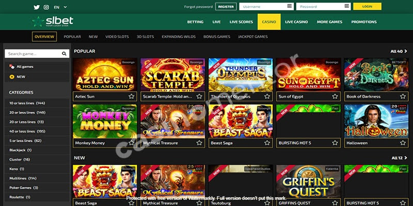Select 5 or less lines category
The height and width of the screenshot is (206, 413).
pos(37,141)
